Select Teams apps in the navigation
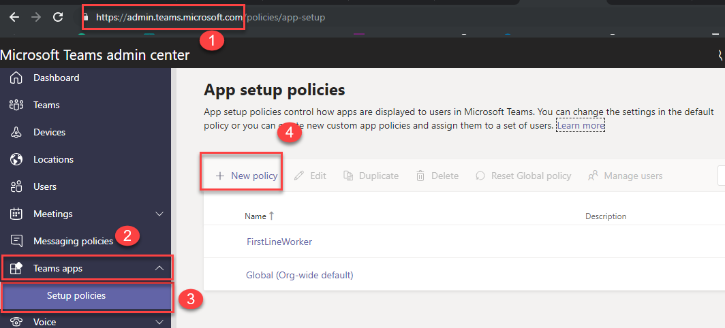Viewport: 725px width, 328px height. 58,268
